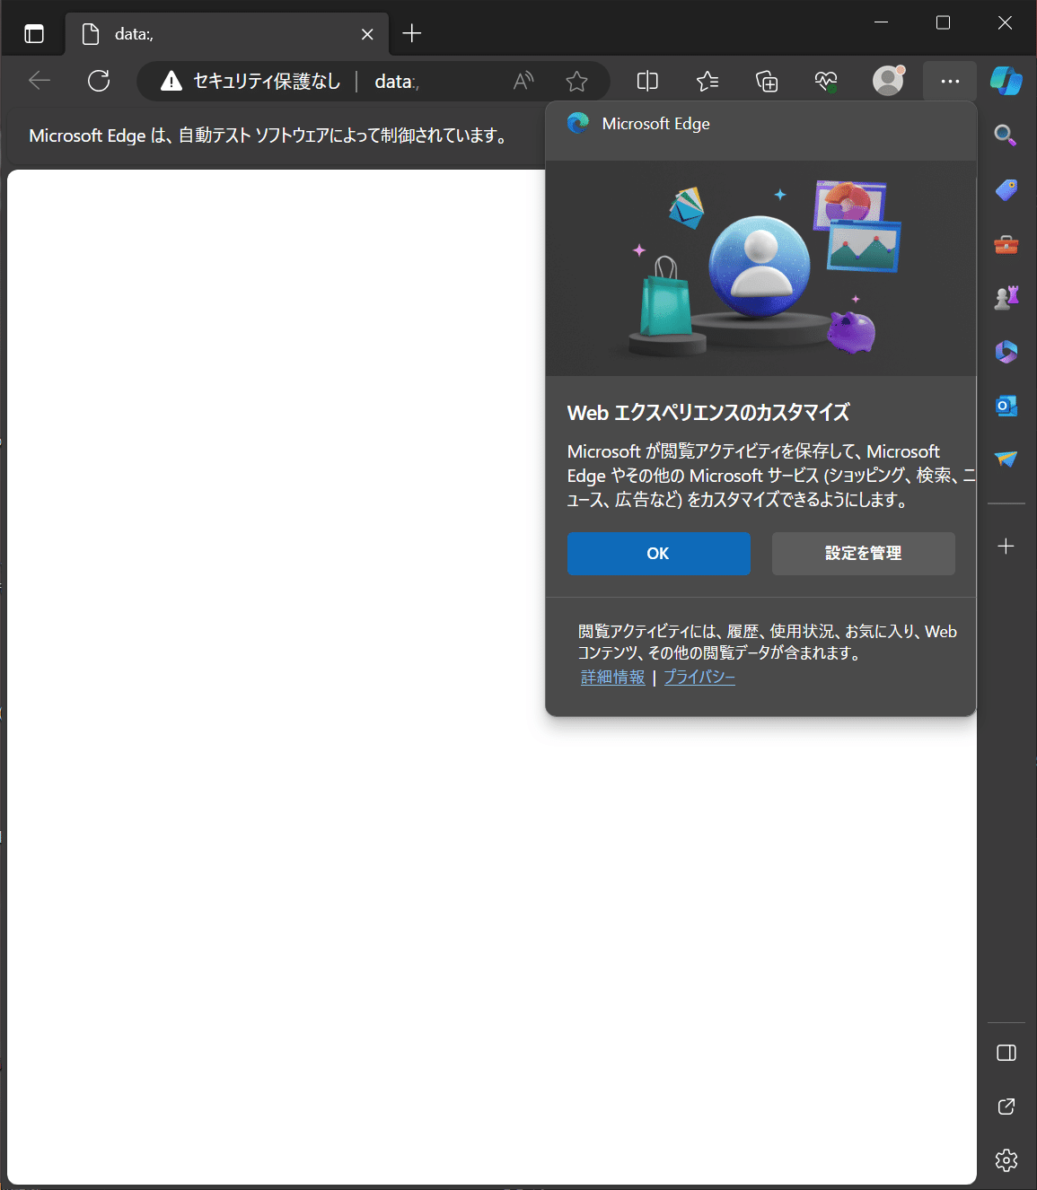Open Read aloud from address bar
This screenshot has height=1190, width=1037.
click(x=523, y=82)
